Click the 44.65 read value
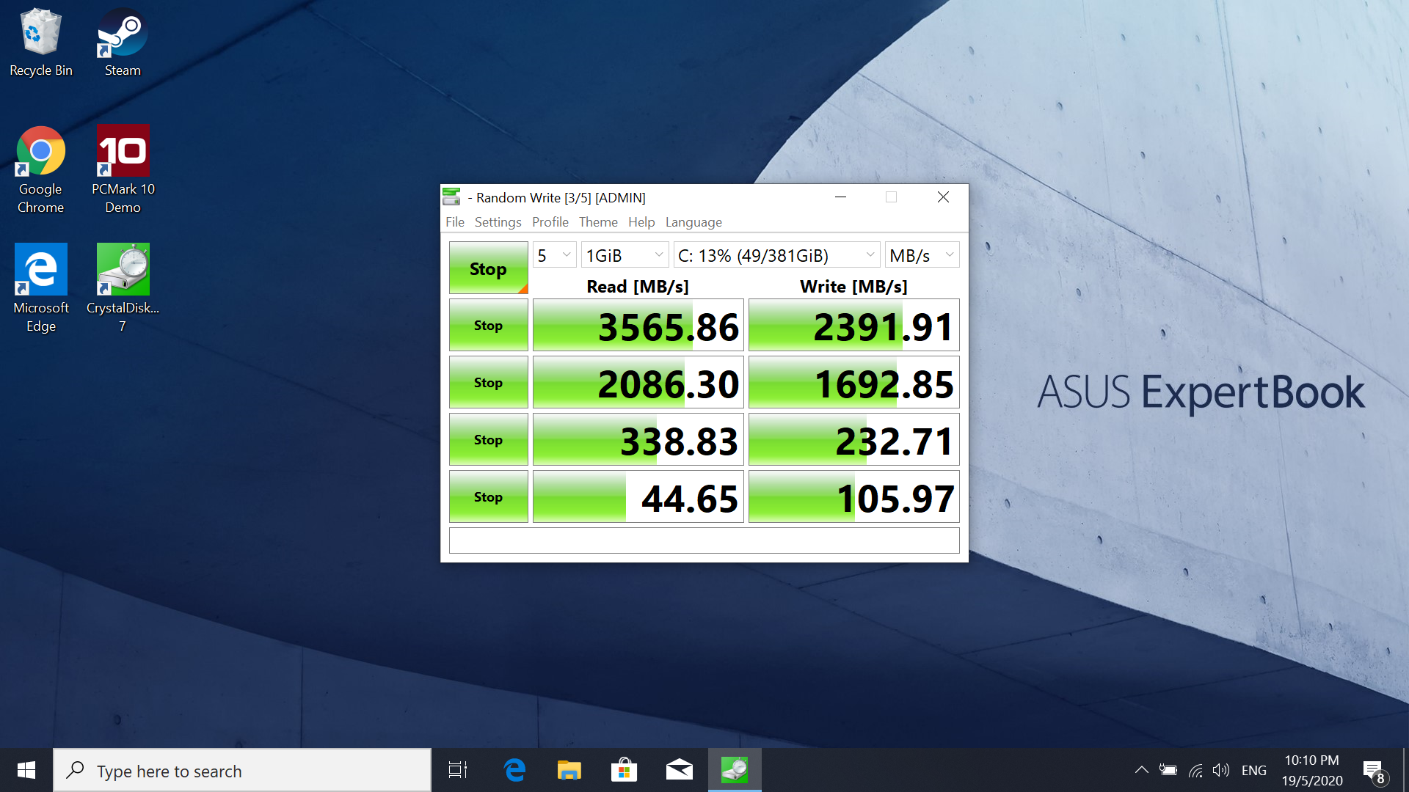Image resolution: width=1409 pixels, height=792 pixels. coord(638,496)
